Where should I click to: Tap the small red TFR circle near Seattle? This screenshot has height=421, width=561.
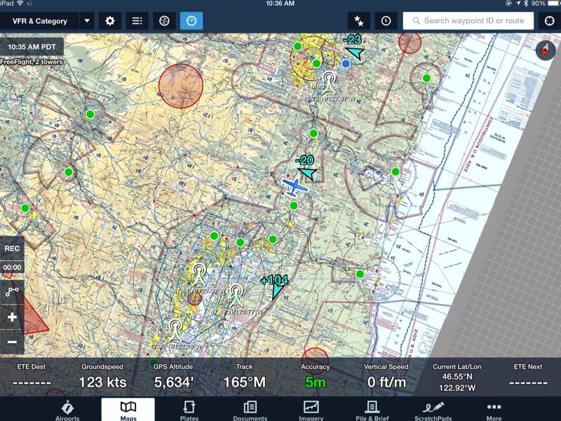(x=195, y=298)
